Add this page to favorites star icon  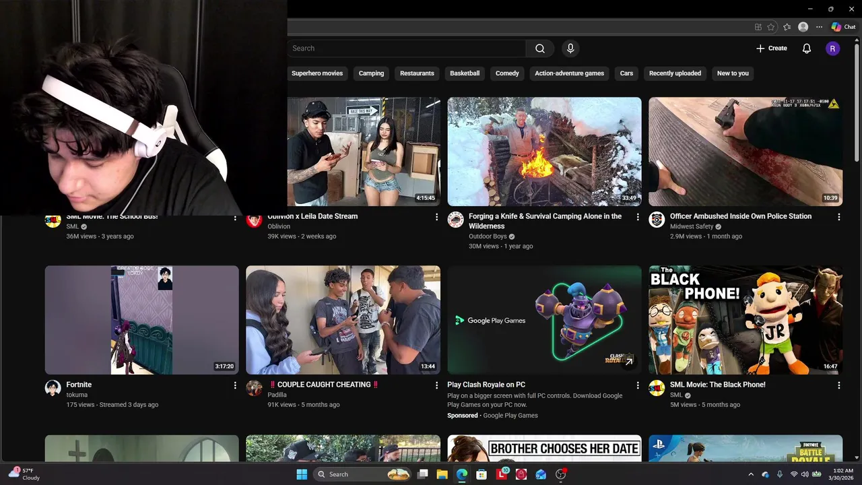[x=771, y=27]
